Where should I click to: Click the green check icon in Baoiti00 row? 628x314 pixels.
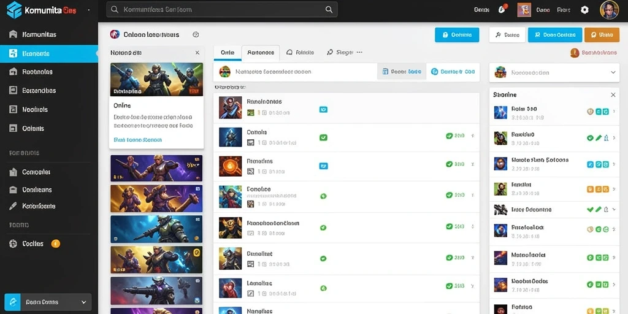(x=590, y=138)
